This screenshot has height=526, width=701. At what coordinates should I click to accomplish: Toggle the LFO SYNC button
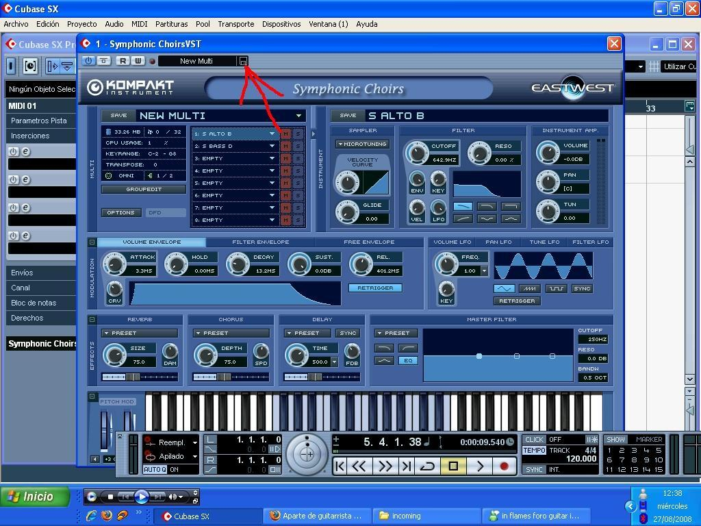(x=582, y=288)
